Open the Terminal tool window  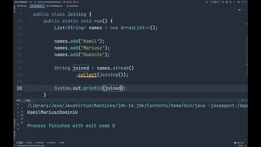[51, 143]
